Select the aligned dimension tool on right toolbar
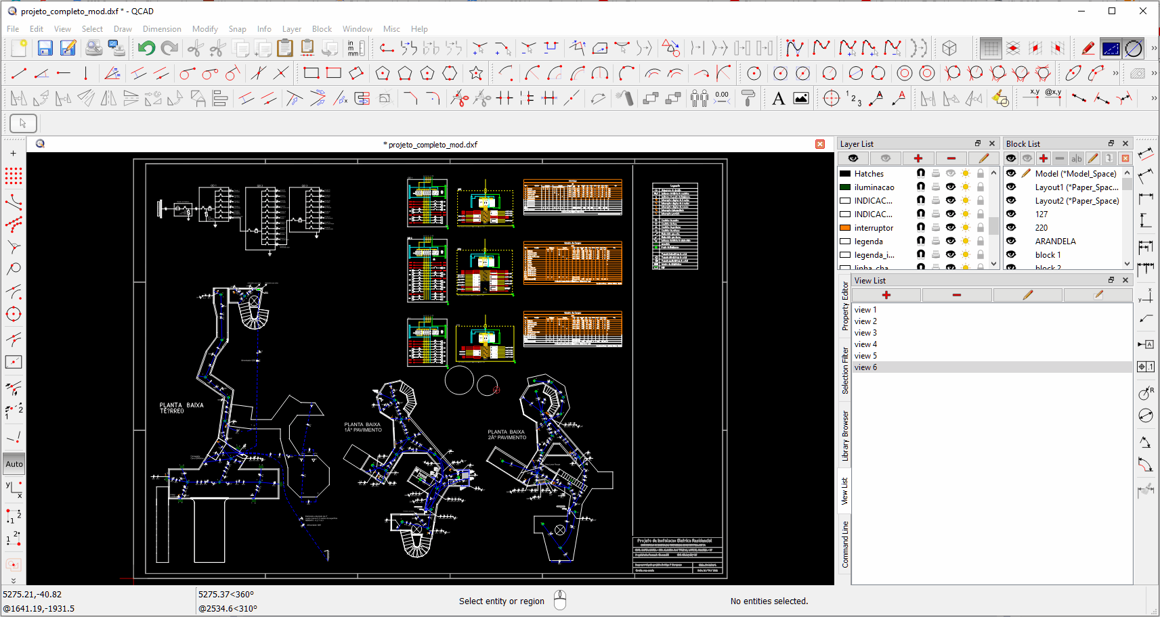The image size is (1160, 617). click(1145, 154)
